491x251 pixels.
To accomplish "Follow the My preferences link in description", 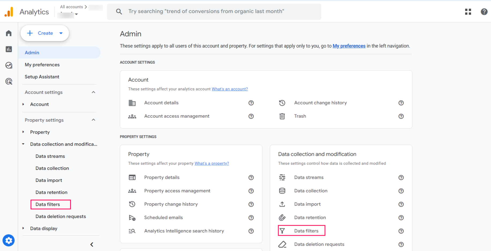I will coord(349,46).
